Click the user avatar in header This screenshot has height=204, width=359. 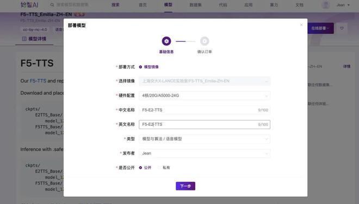pos(326,5)
